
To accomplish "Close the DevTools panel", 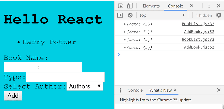I will coord(219,6).
